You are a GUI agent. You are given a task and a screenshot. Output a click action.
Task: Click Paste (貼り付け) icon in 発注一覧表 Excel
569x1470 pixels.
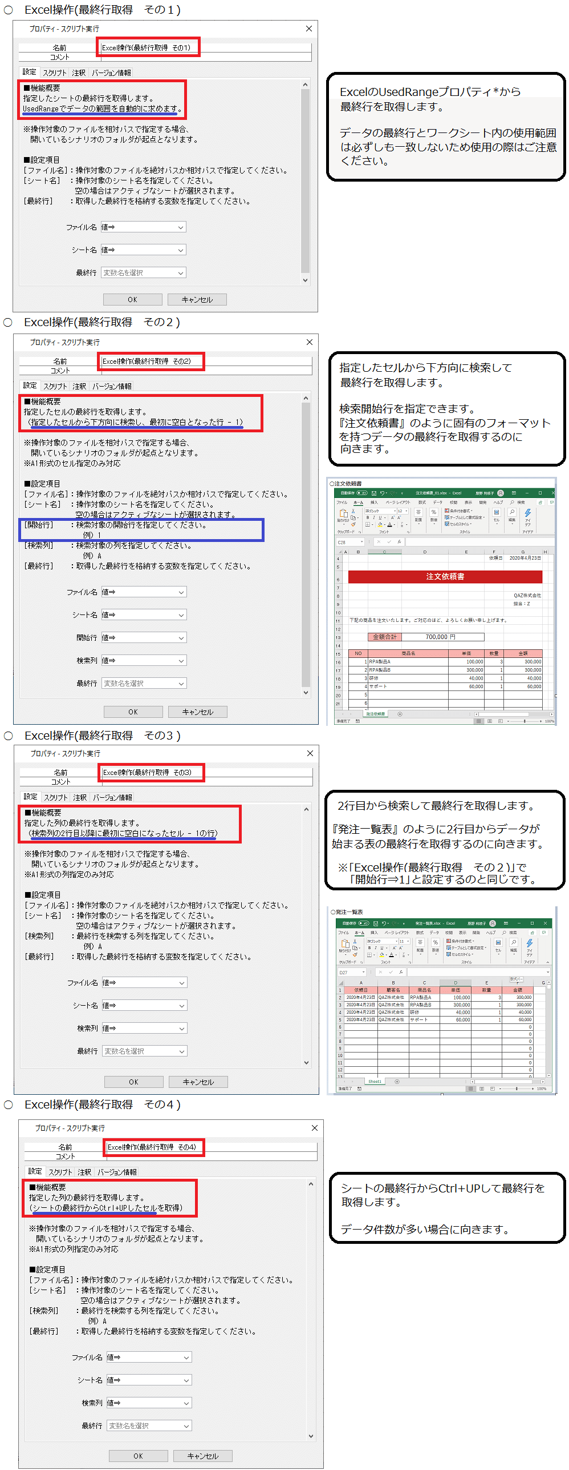click(345, 943)
